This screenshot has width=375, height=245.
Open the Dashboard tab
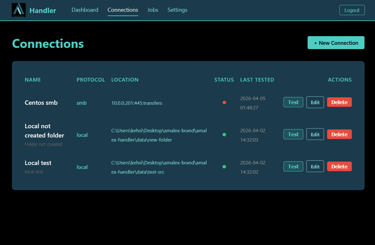tap(85, 10)
